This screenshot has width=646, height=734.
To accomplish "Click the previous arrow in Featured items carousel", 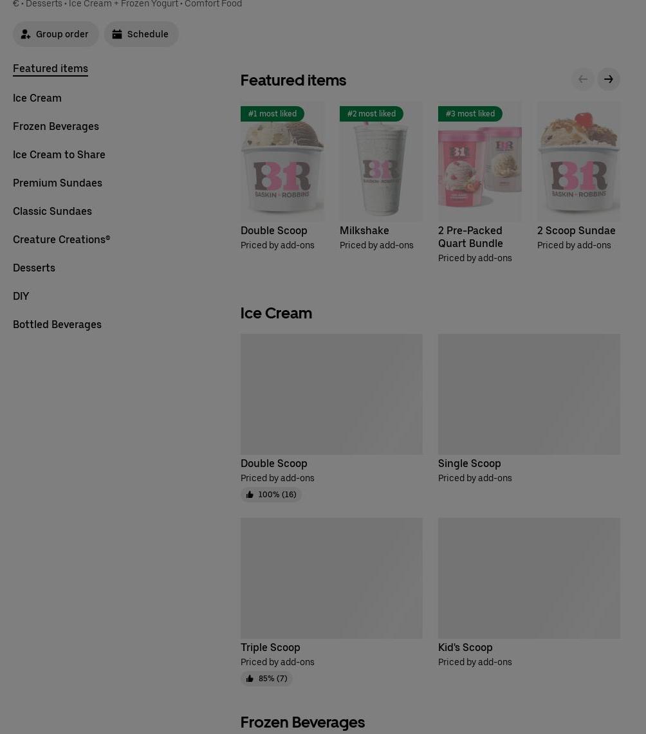I will (x=583, y=79).
